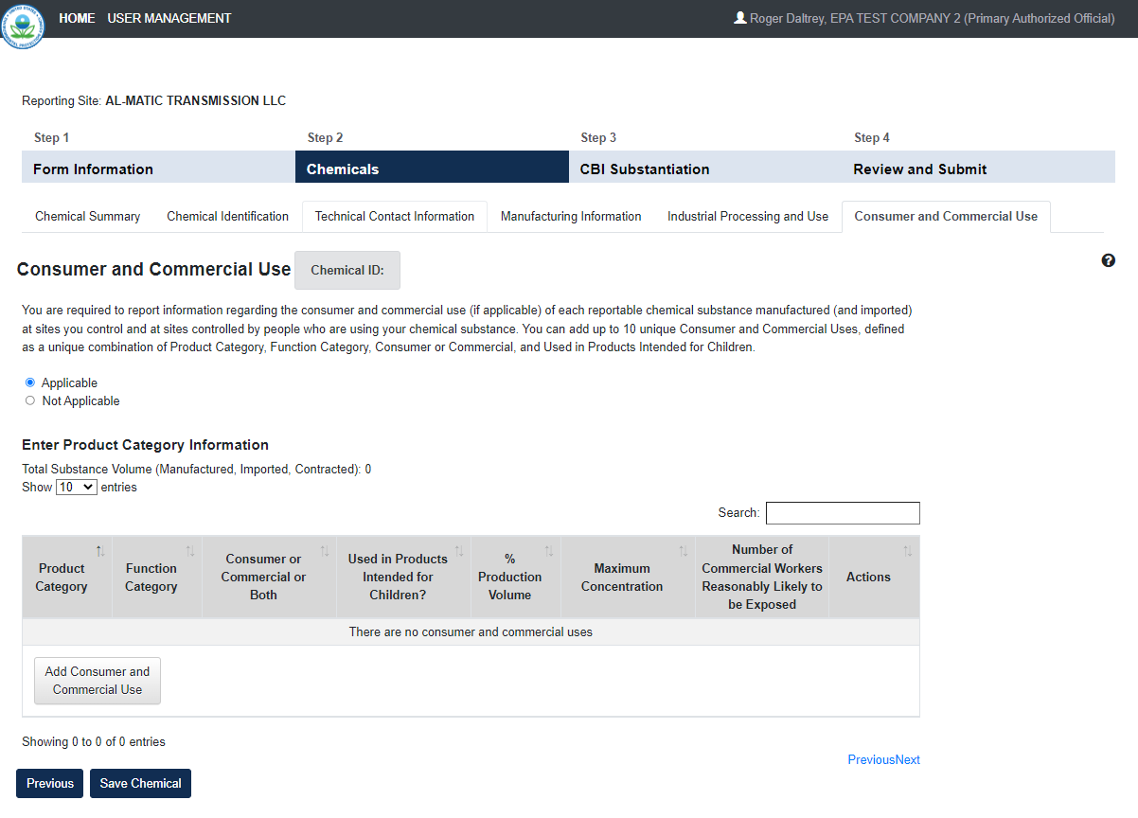Click 'Total Substance Volume' text line
The image size is (1138, 818).
197,469
